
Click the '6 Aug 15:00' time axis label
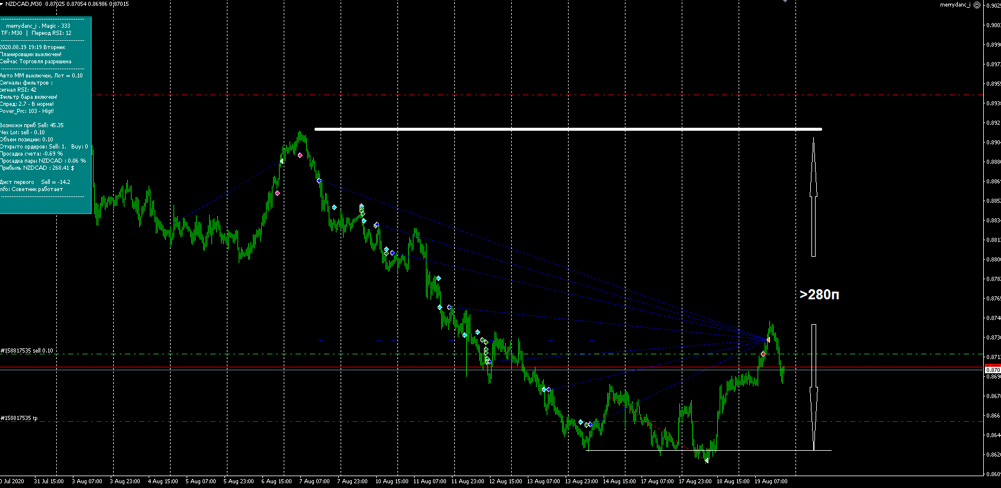[x=277, y=481]
